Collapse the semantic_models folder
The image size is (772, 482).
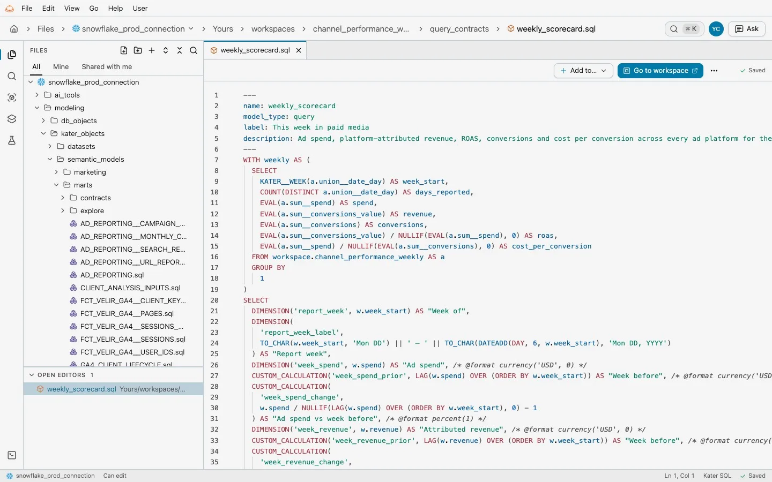pos(50,159)
